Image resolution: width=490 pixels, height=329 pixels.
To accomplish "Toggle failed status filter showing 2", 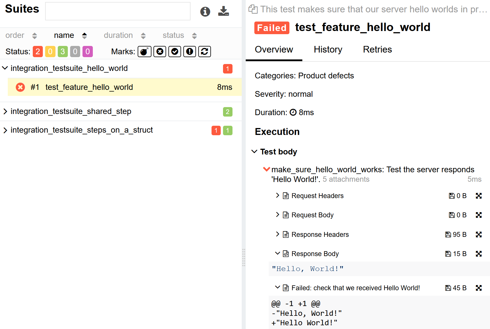I will 38,51.
